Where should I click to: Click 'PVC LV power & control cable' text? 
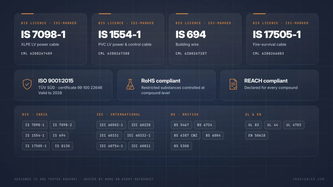(125, 44)
